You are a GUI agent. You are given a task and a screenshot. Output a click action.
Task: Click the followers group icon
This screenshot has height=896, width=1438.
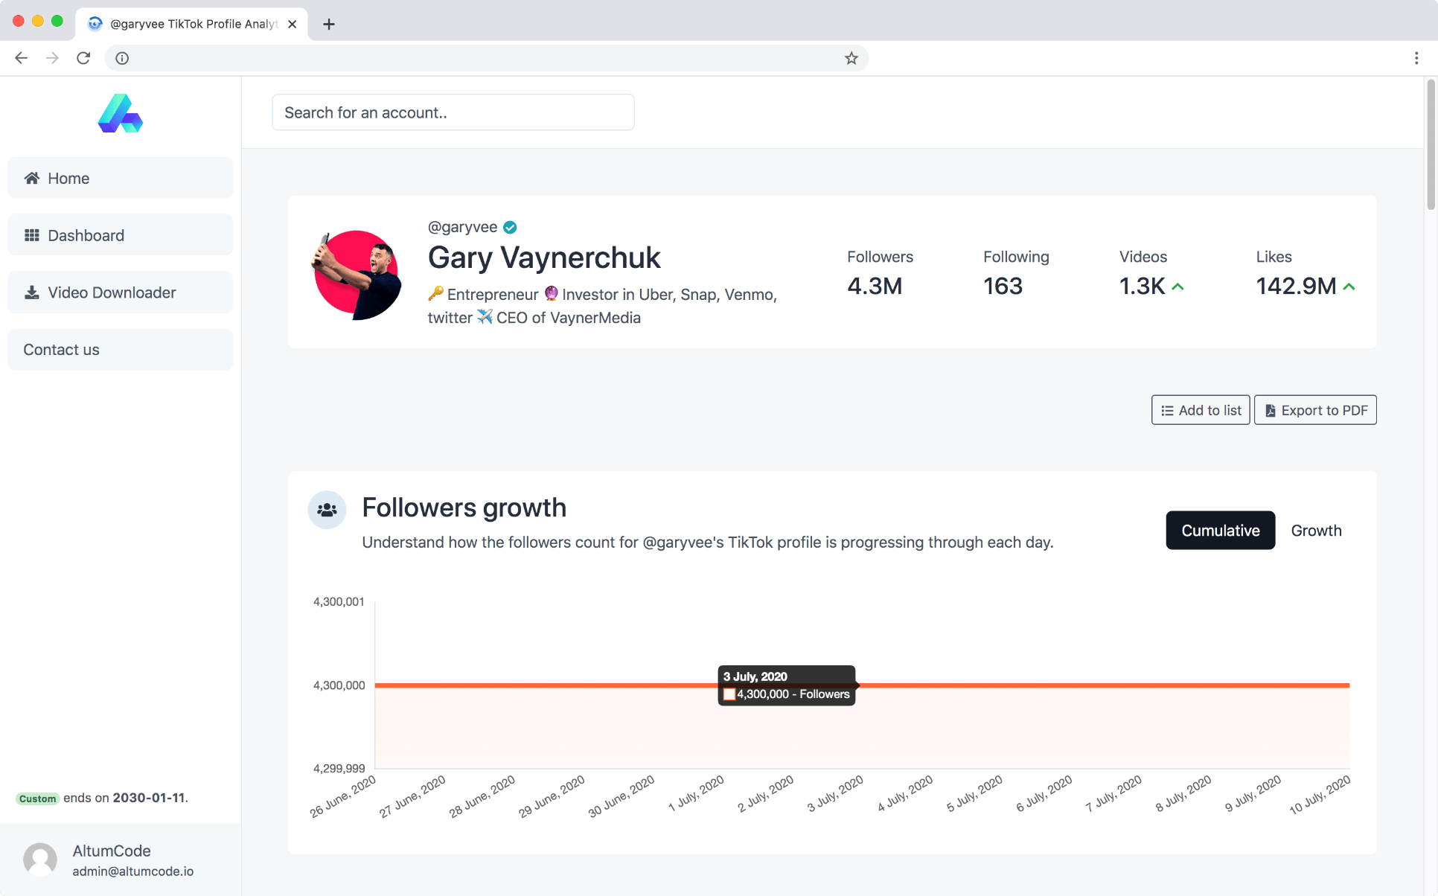point(327,510)
